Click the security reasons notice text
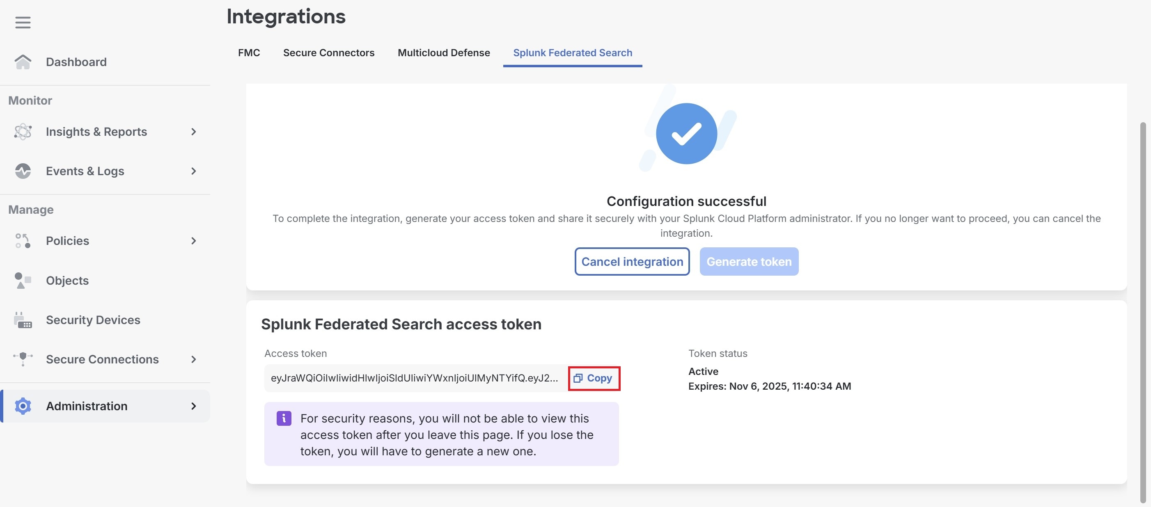The height and width of the screenshot is (507, 1151). click(x=447, y=435)
